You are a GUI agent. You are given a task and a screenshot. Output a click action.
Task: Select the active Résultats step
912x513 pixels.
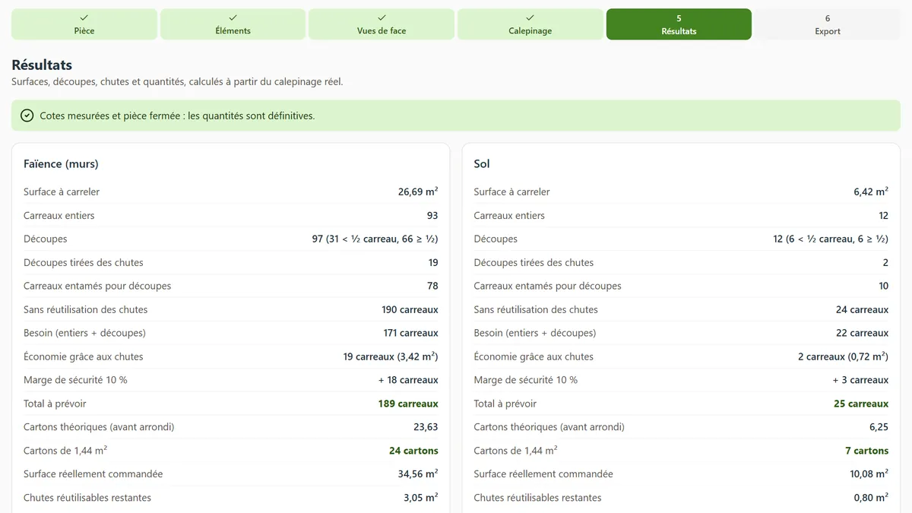pyautogui.click(x=679, y=24)
